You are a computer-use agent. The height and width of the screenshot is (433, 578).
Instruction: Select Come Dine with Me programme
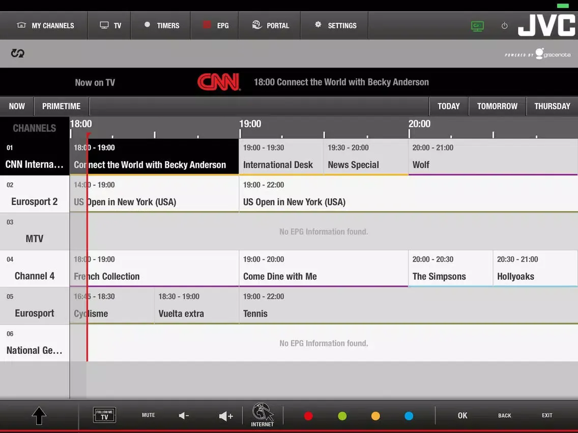324,268
